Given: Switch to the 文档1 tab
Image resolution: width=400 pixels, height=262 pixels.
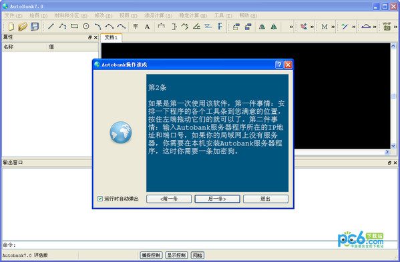Looking at the screenshot, I should [x=111, y=37].
